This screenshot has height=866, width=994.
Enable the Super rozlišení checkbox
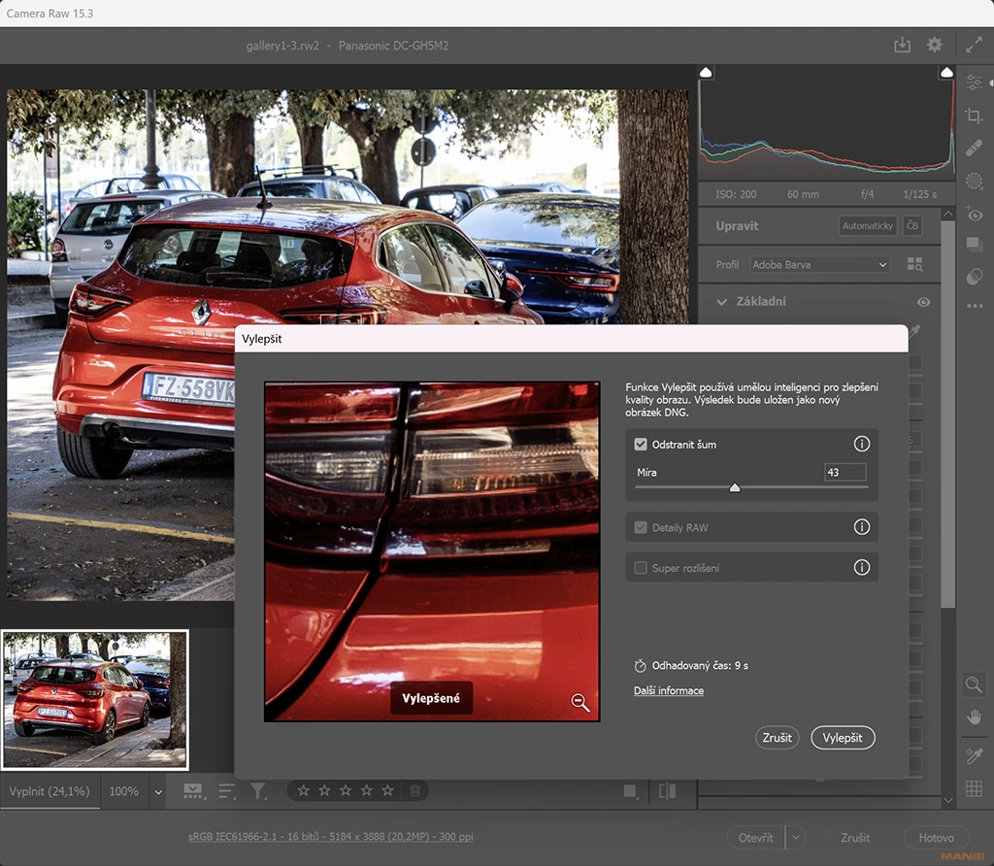coord(640,568)
